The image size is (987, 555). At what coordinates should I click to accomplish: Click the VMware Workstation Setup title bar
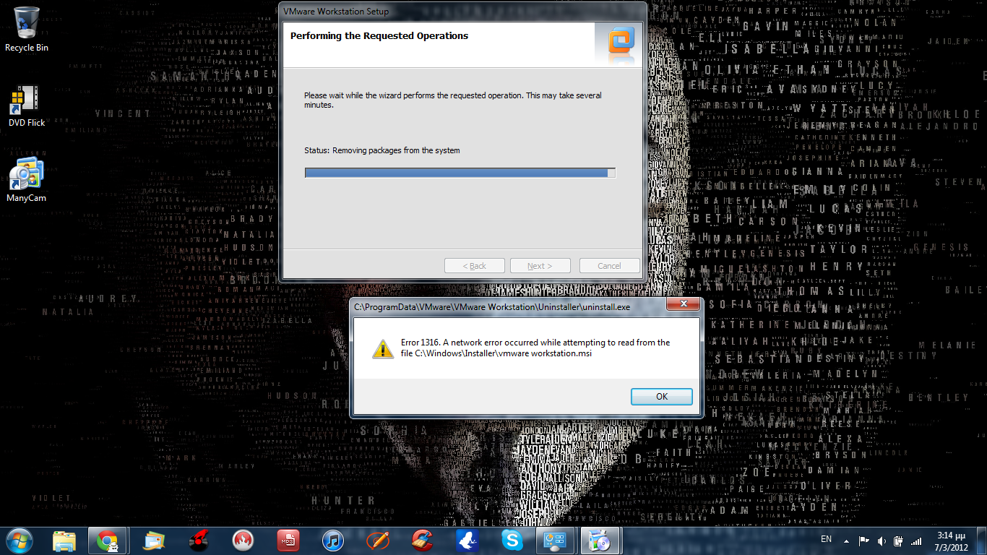(x=462, y=12)
